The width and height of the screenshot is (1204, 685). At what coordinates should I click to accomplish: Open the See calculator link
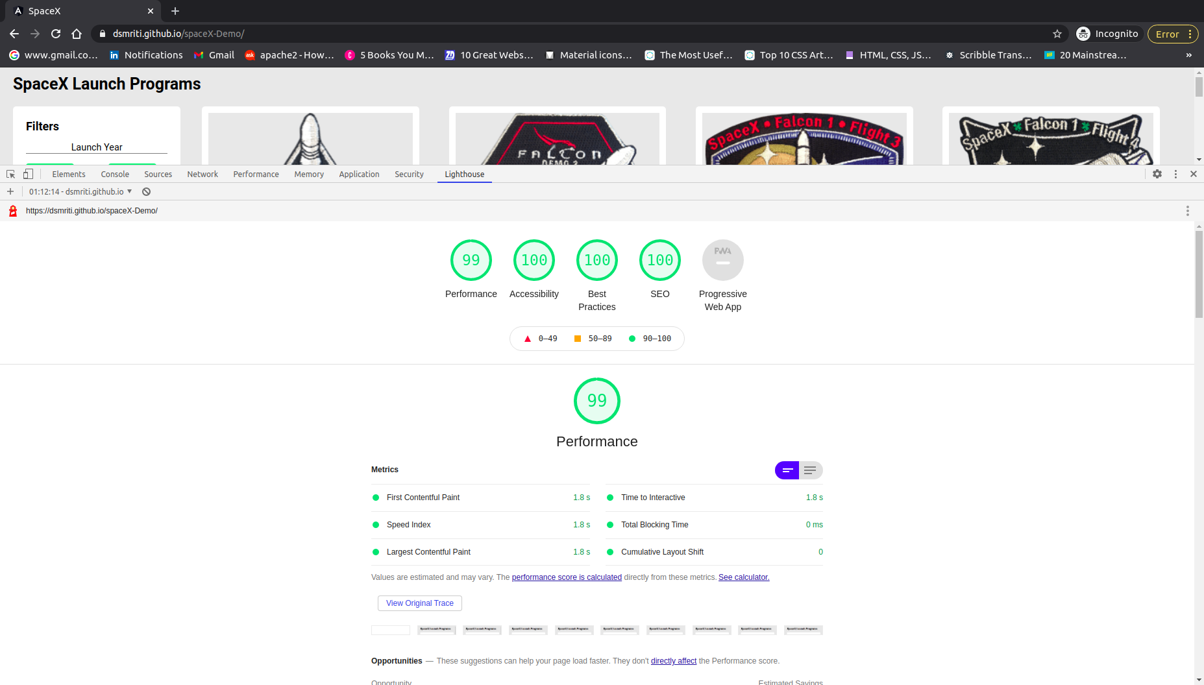[744, 577]
